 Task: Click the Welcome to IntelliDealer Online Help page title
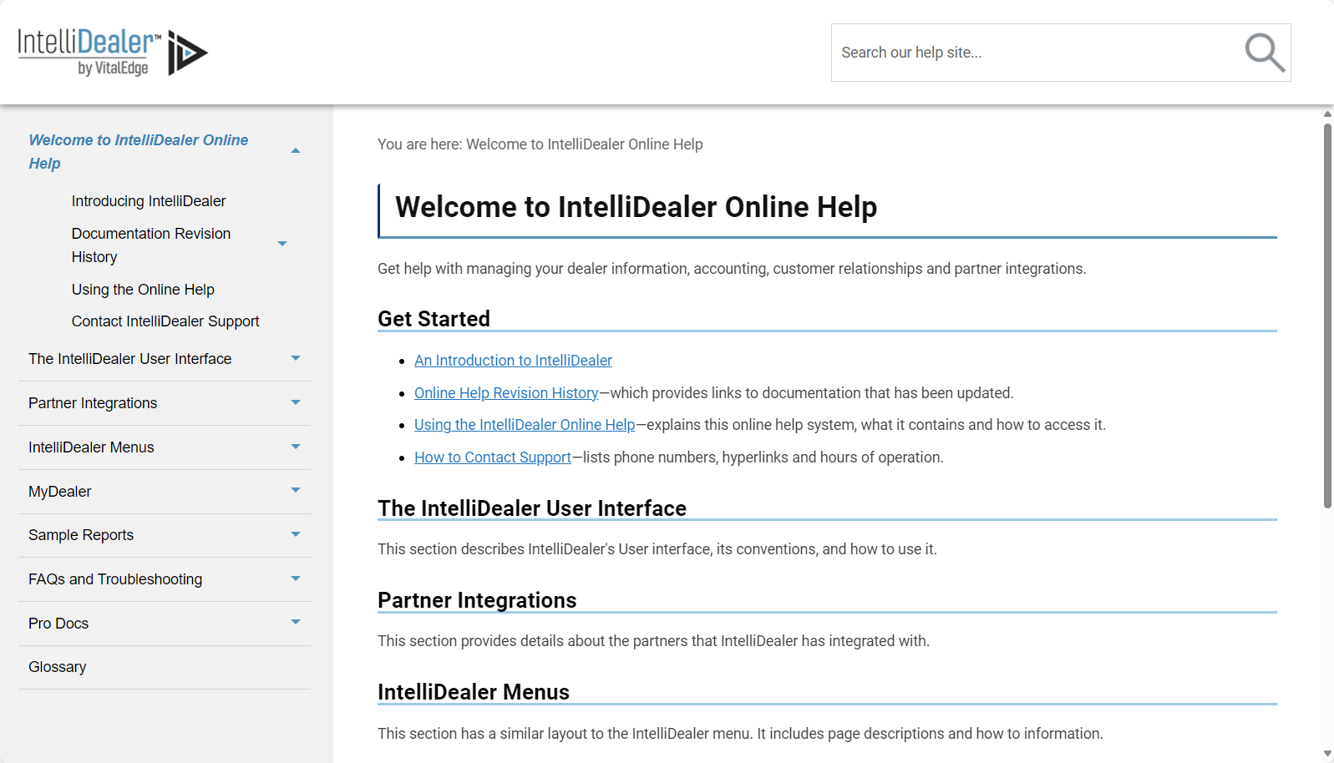pyautogui.click(x=636, y=207)
